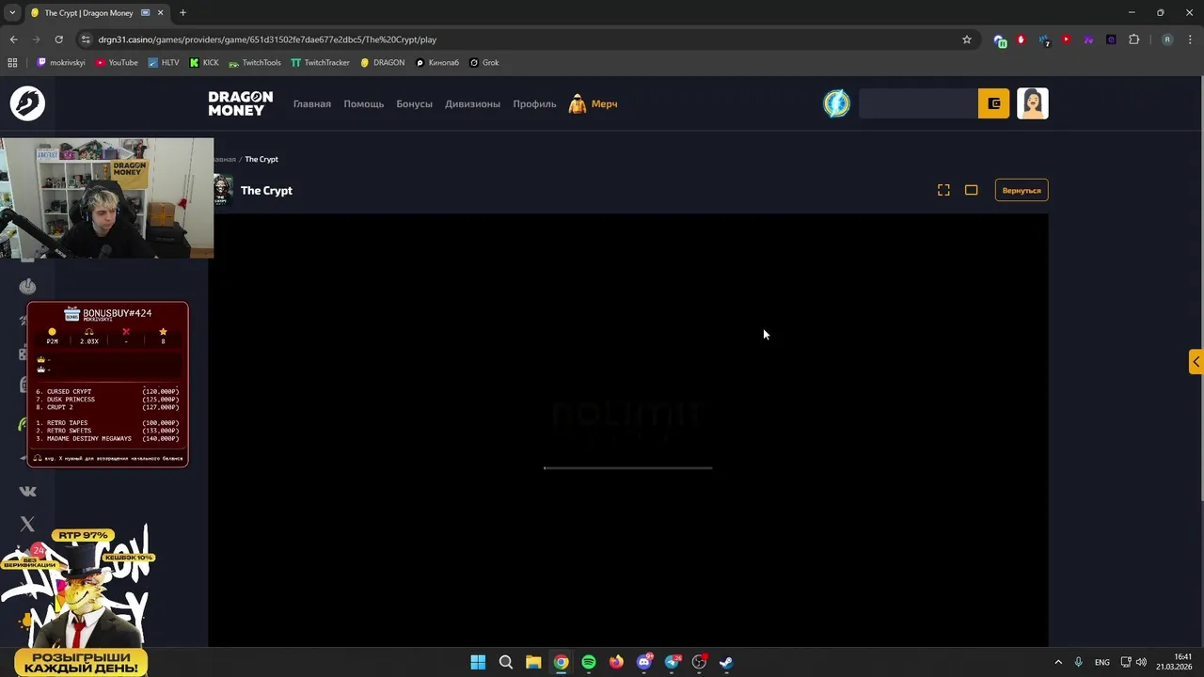Viewport: 1204px width, 677px height.
Task: Click the game loading progress bar
Action: pyautogui.click(x=627, y=467)
